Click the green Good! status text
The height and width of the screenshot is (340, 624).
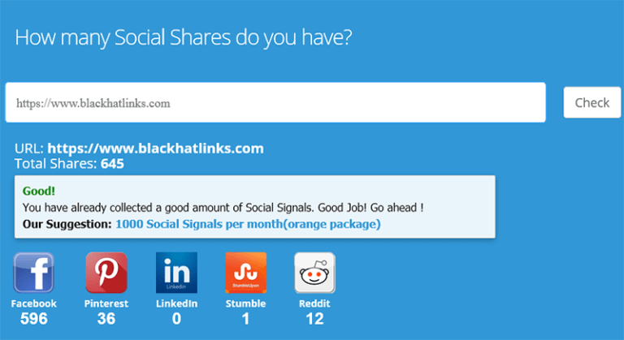click(39, 192)
